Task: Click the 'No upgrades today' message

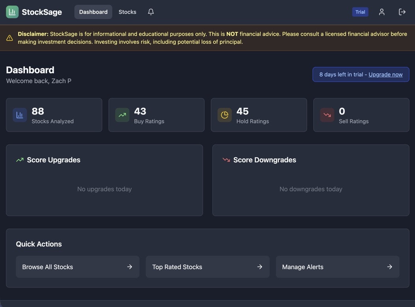Action: 104,189
